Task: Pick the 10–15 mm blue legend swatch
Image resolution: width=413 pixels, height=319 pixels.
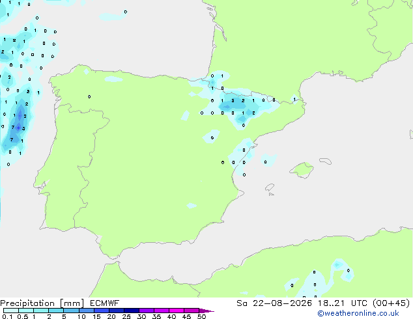Action: click(86, 311)
